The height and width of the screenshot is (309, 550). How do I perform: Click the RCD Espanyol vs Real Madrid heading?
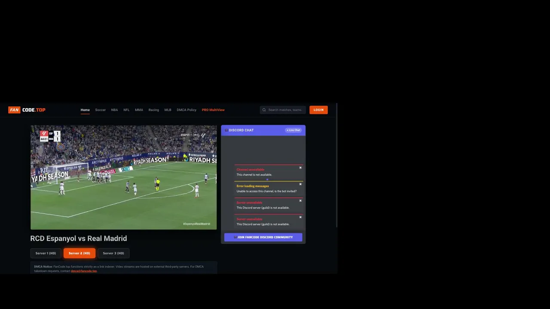(79, 238)
